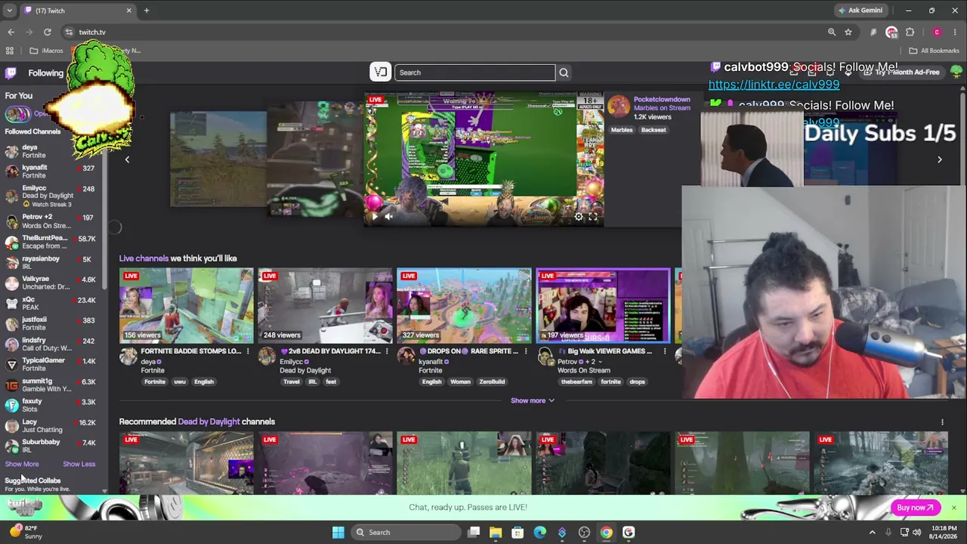Toggle fullscreen on featured player
The width and height of the screenshot is (967, 544).
pyautogui.click(x=593, y=217)
